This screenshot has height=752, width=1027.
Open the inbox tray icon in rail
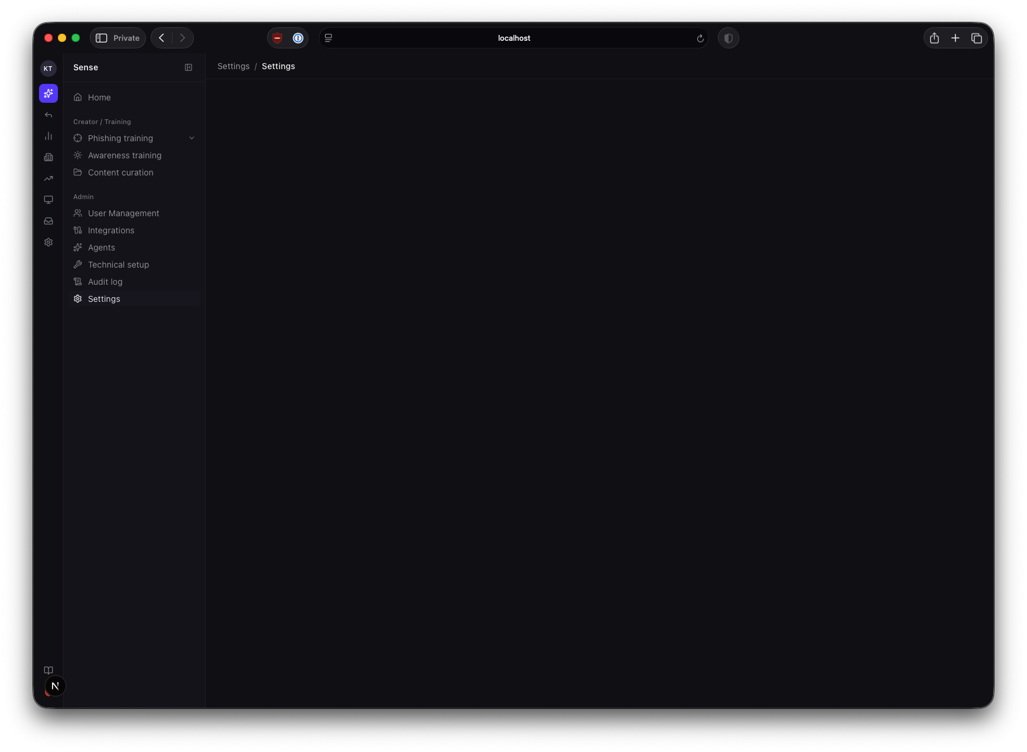[48, 221]
